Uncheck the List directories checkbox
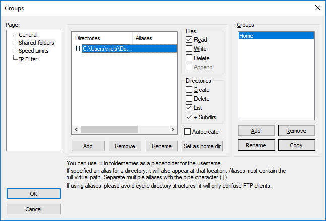Viewport: 326px width, 221px height. click(189, 108)
